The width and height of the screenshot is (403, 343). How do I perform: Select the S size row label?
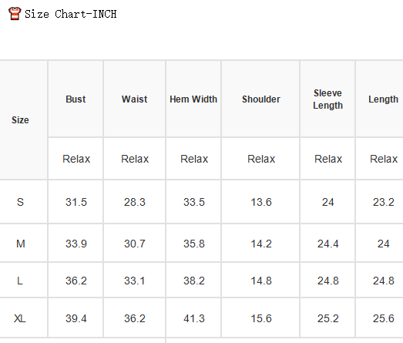tap(20, 202)
